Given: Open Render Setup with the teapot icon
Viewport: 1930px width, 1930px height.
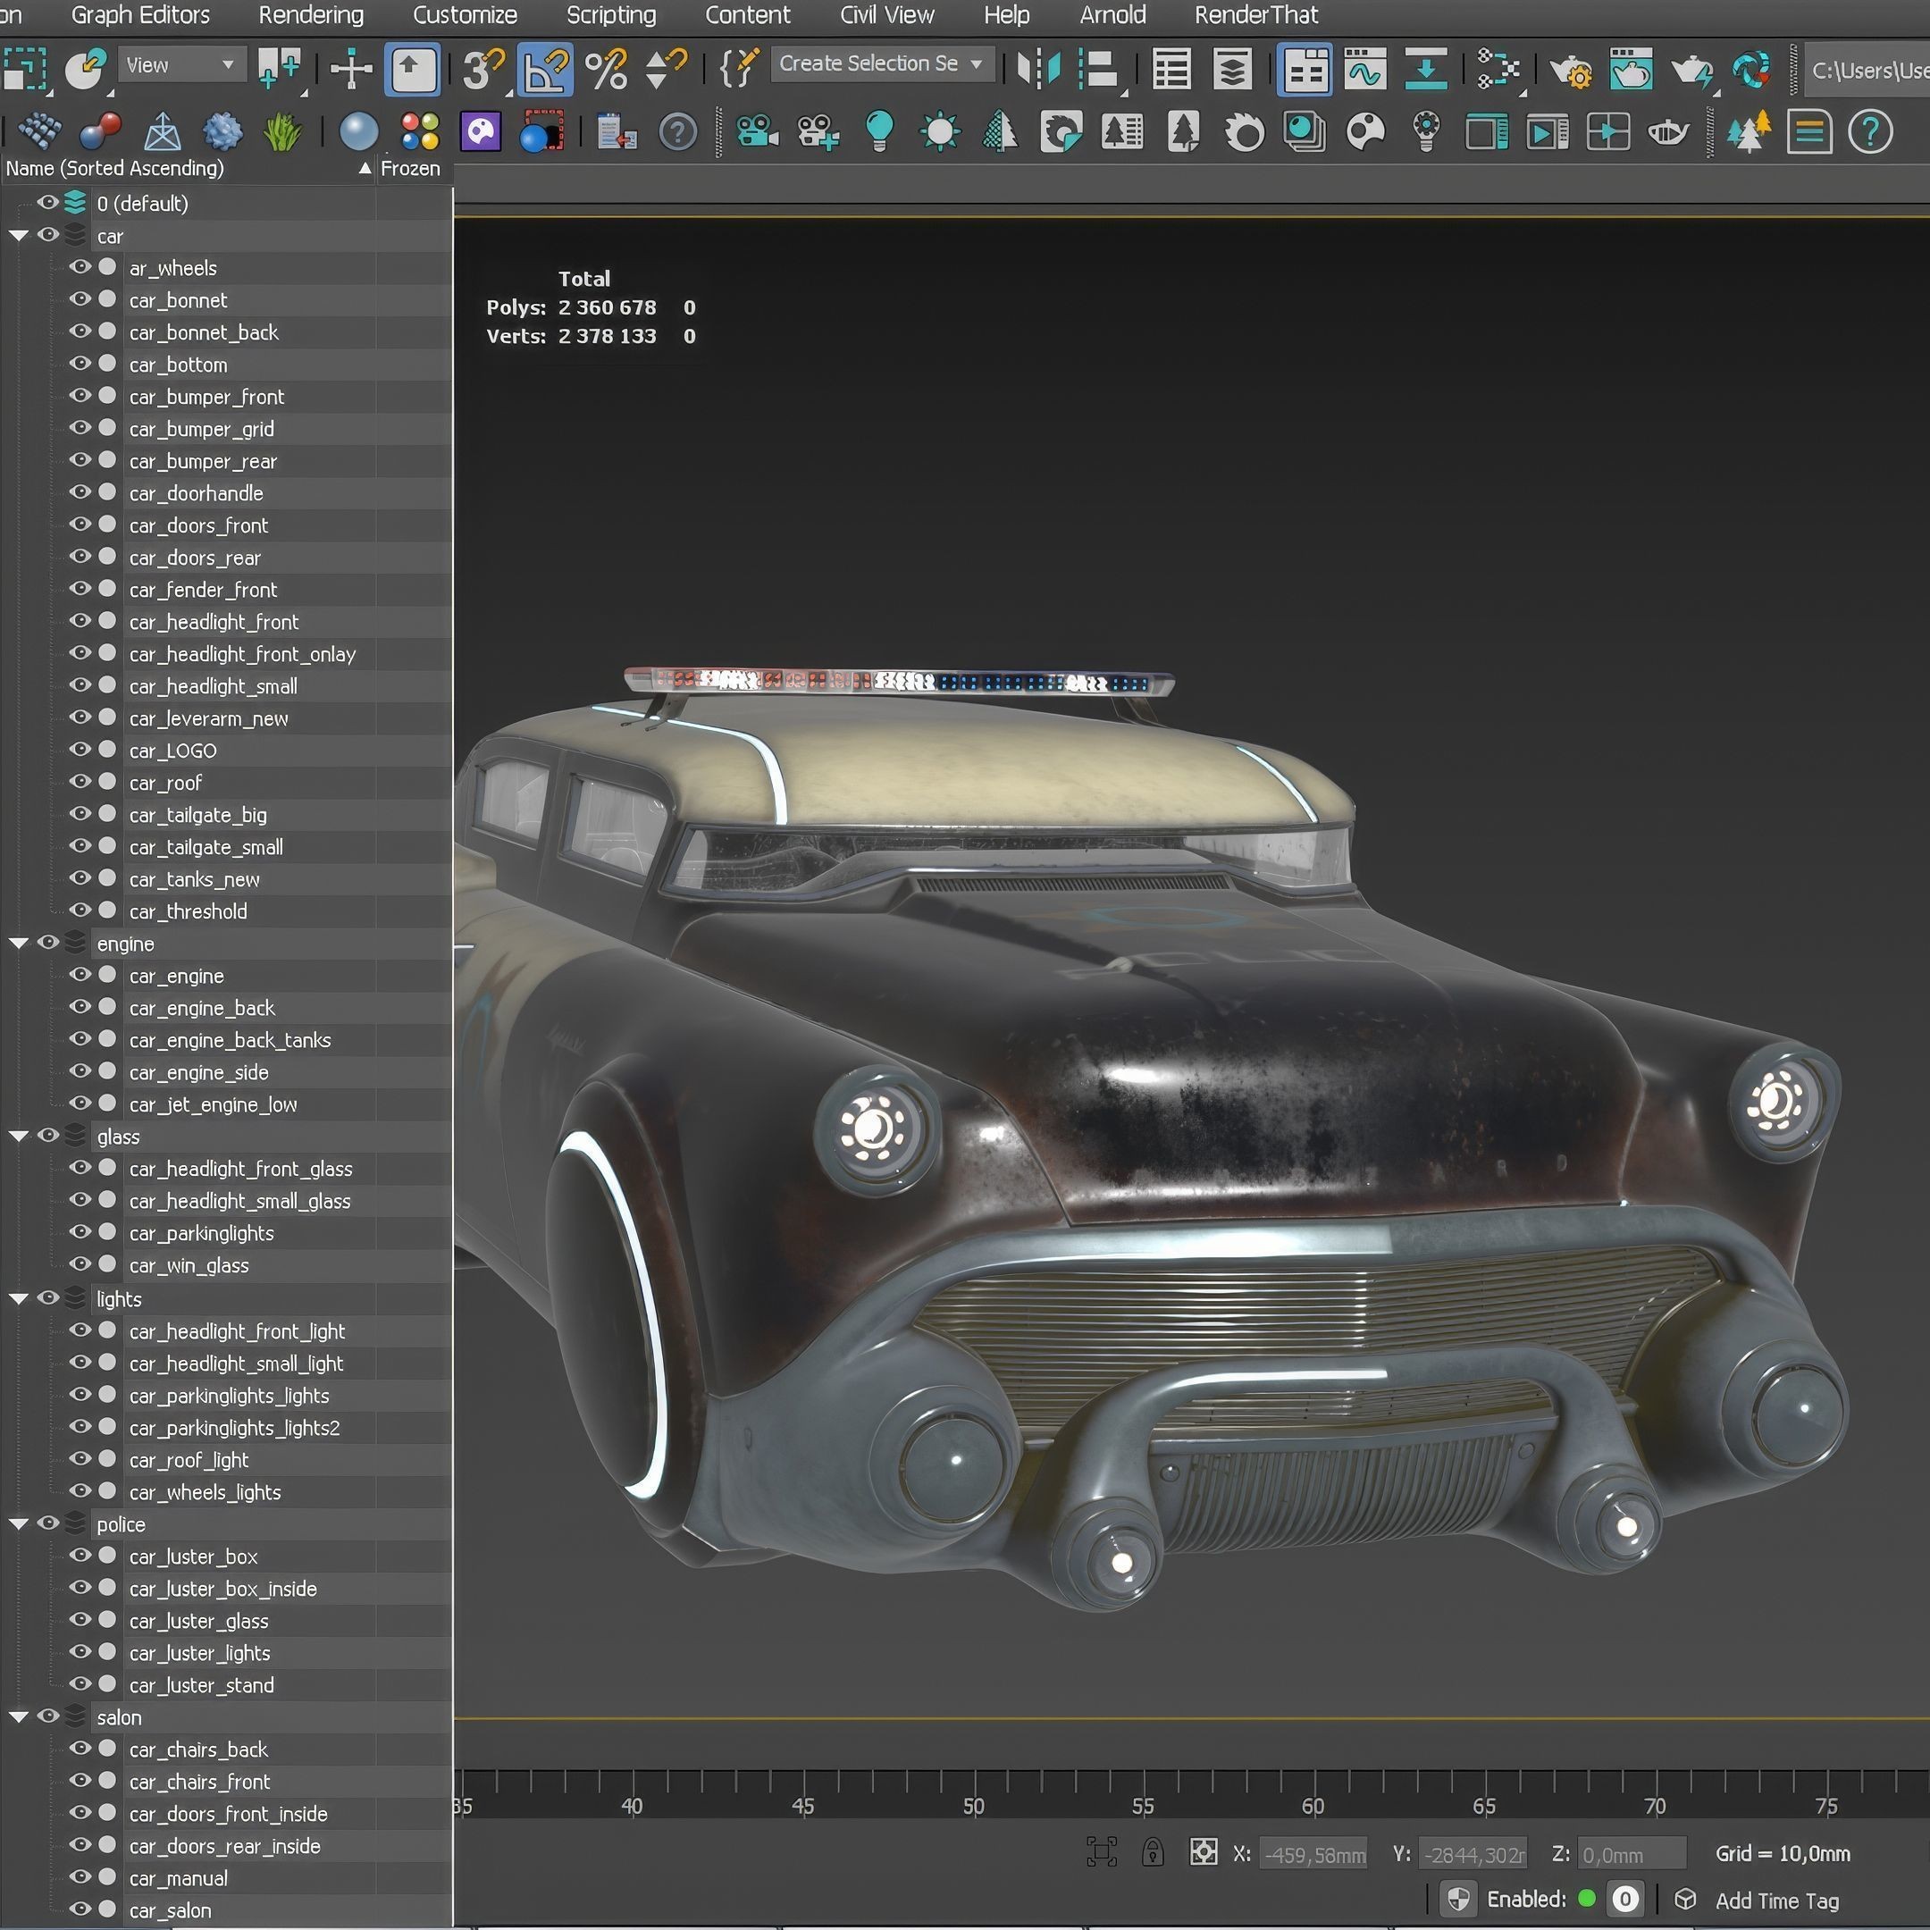Looking at the screenshot, I should coord(1571,70).
